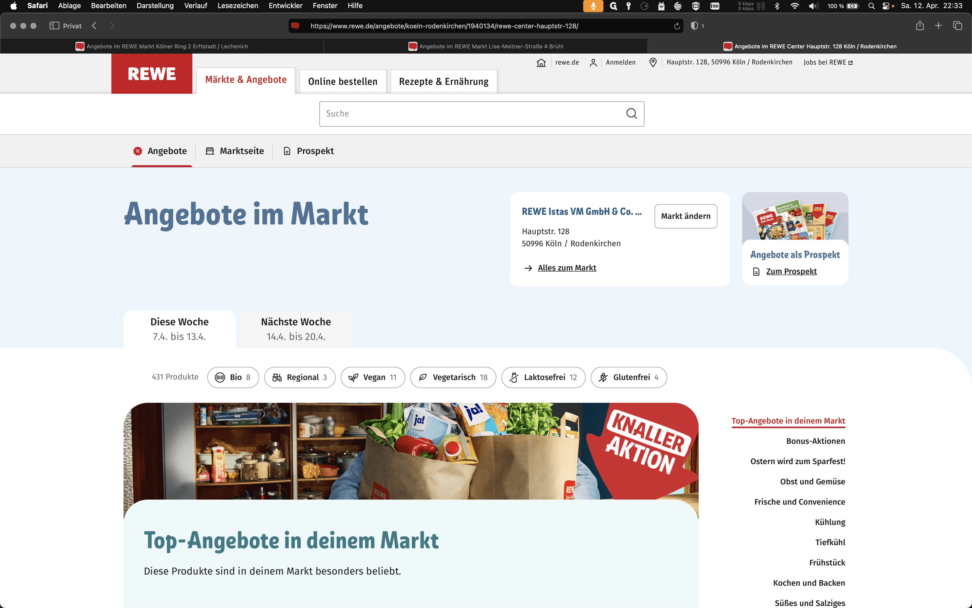Viewport: 972px width, 608px height.
Task: Open the Alles zum Markt link
Action: click(x=567, y=268)
